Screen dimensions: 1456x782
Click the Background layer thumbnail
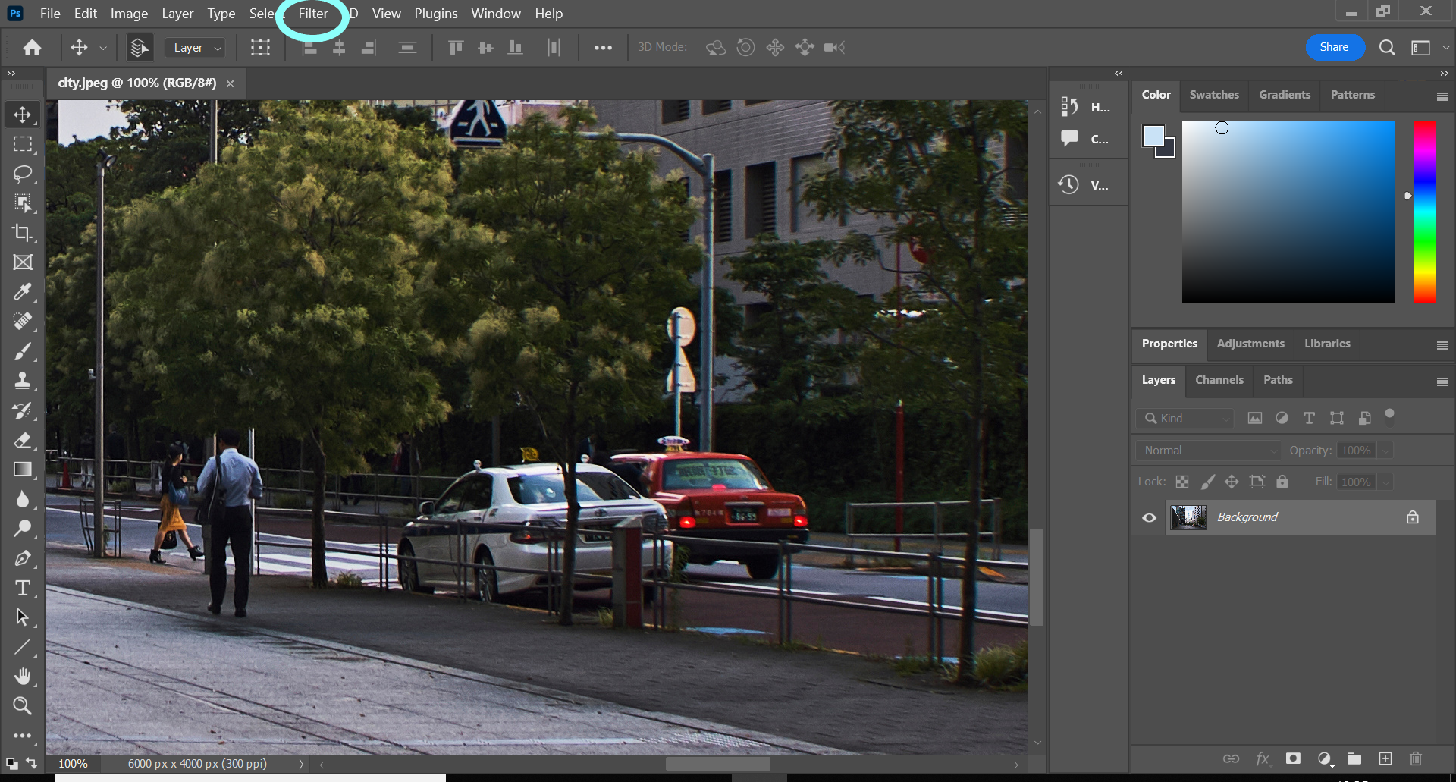click(1188, 517)
